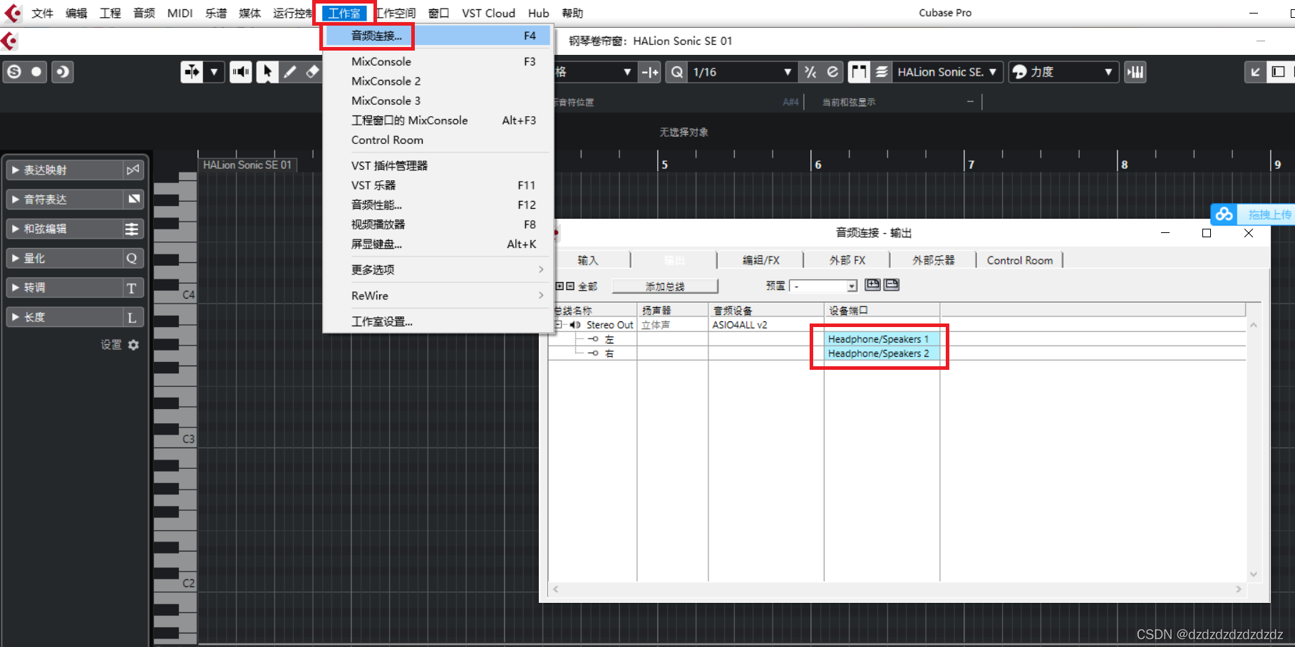Click the ASIO4ALL v2 audio device cell

[765, 325]
